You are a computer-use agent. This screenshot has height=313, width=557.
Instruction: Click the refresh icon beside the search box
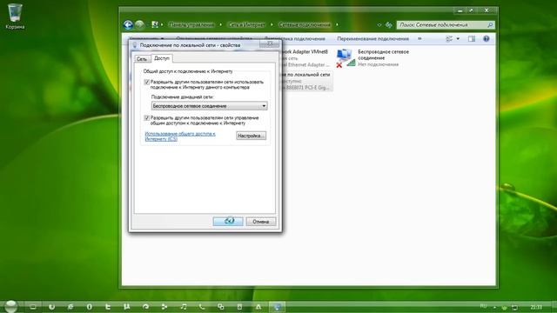click(x=389, y=25)
